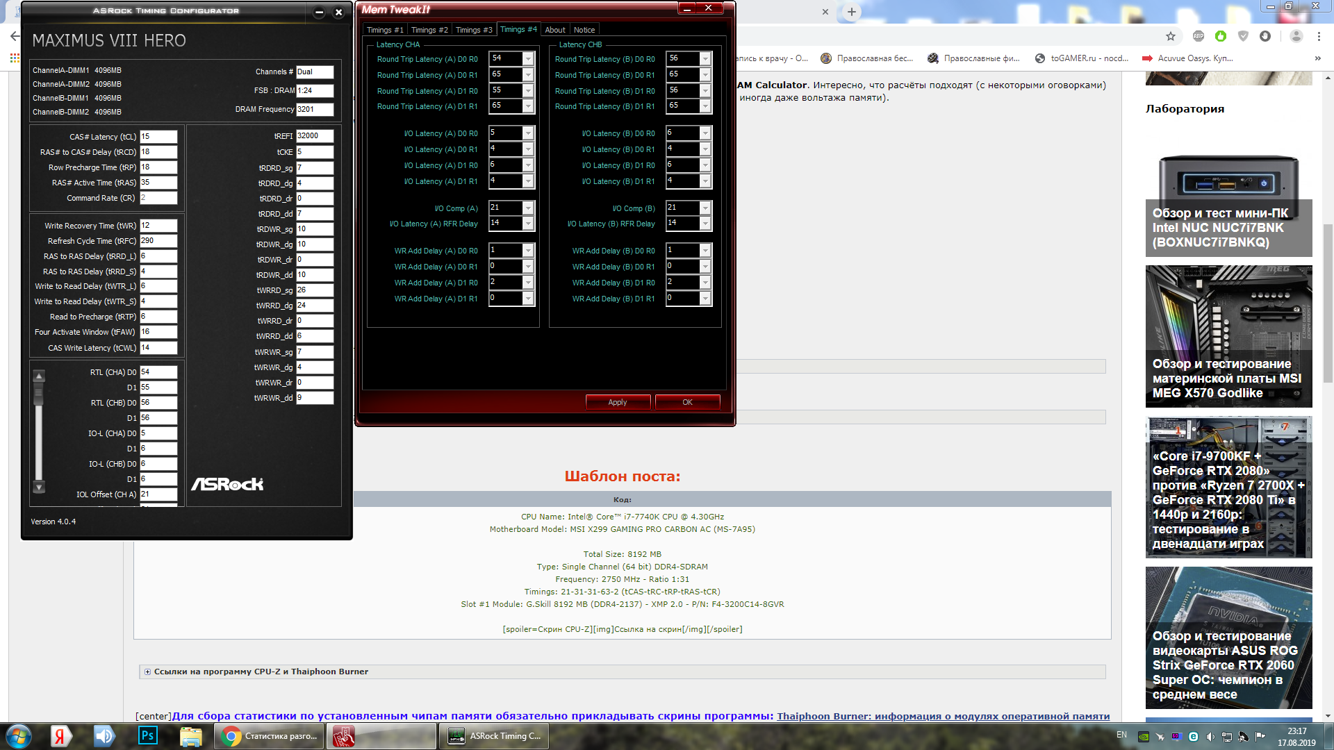Open Round Trip Latency (A) D0 R0 dropdown
The height and width of the screenshot is (750, 1334).
(528, 59)
